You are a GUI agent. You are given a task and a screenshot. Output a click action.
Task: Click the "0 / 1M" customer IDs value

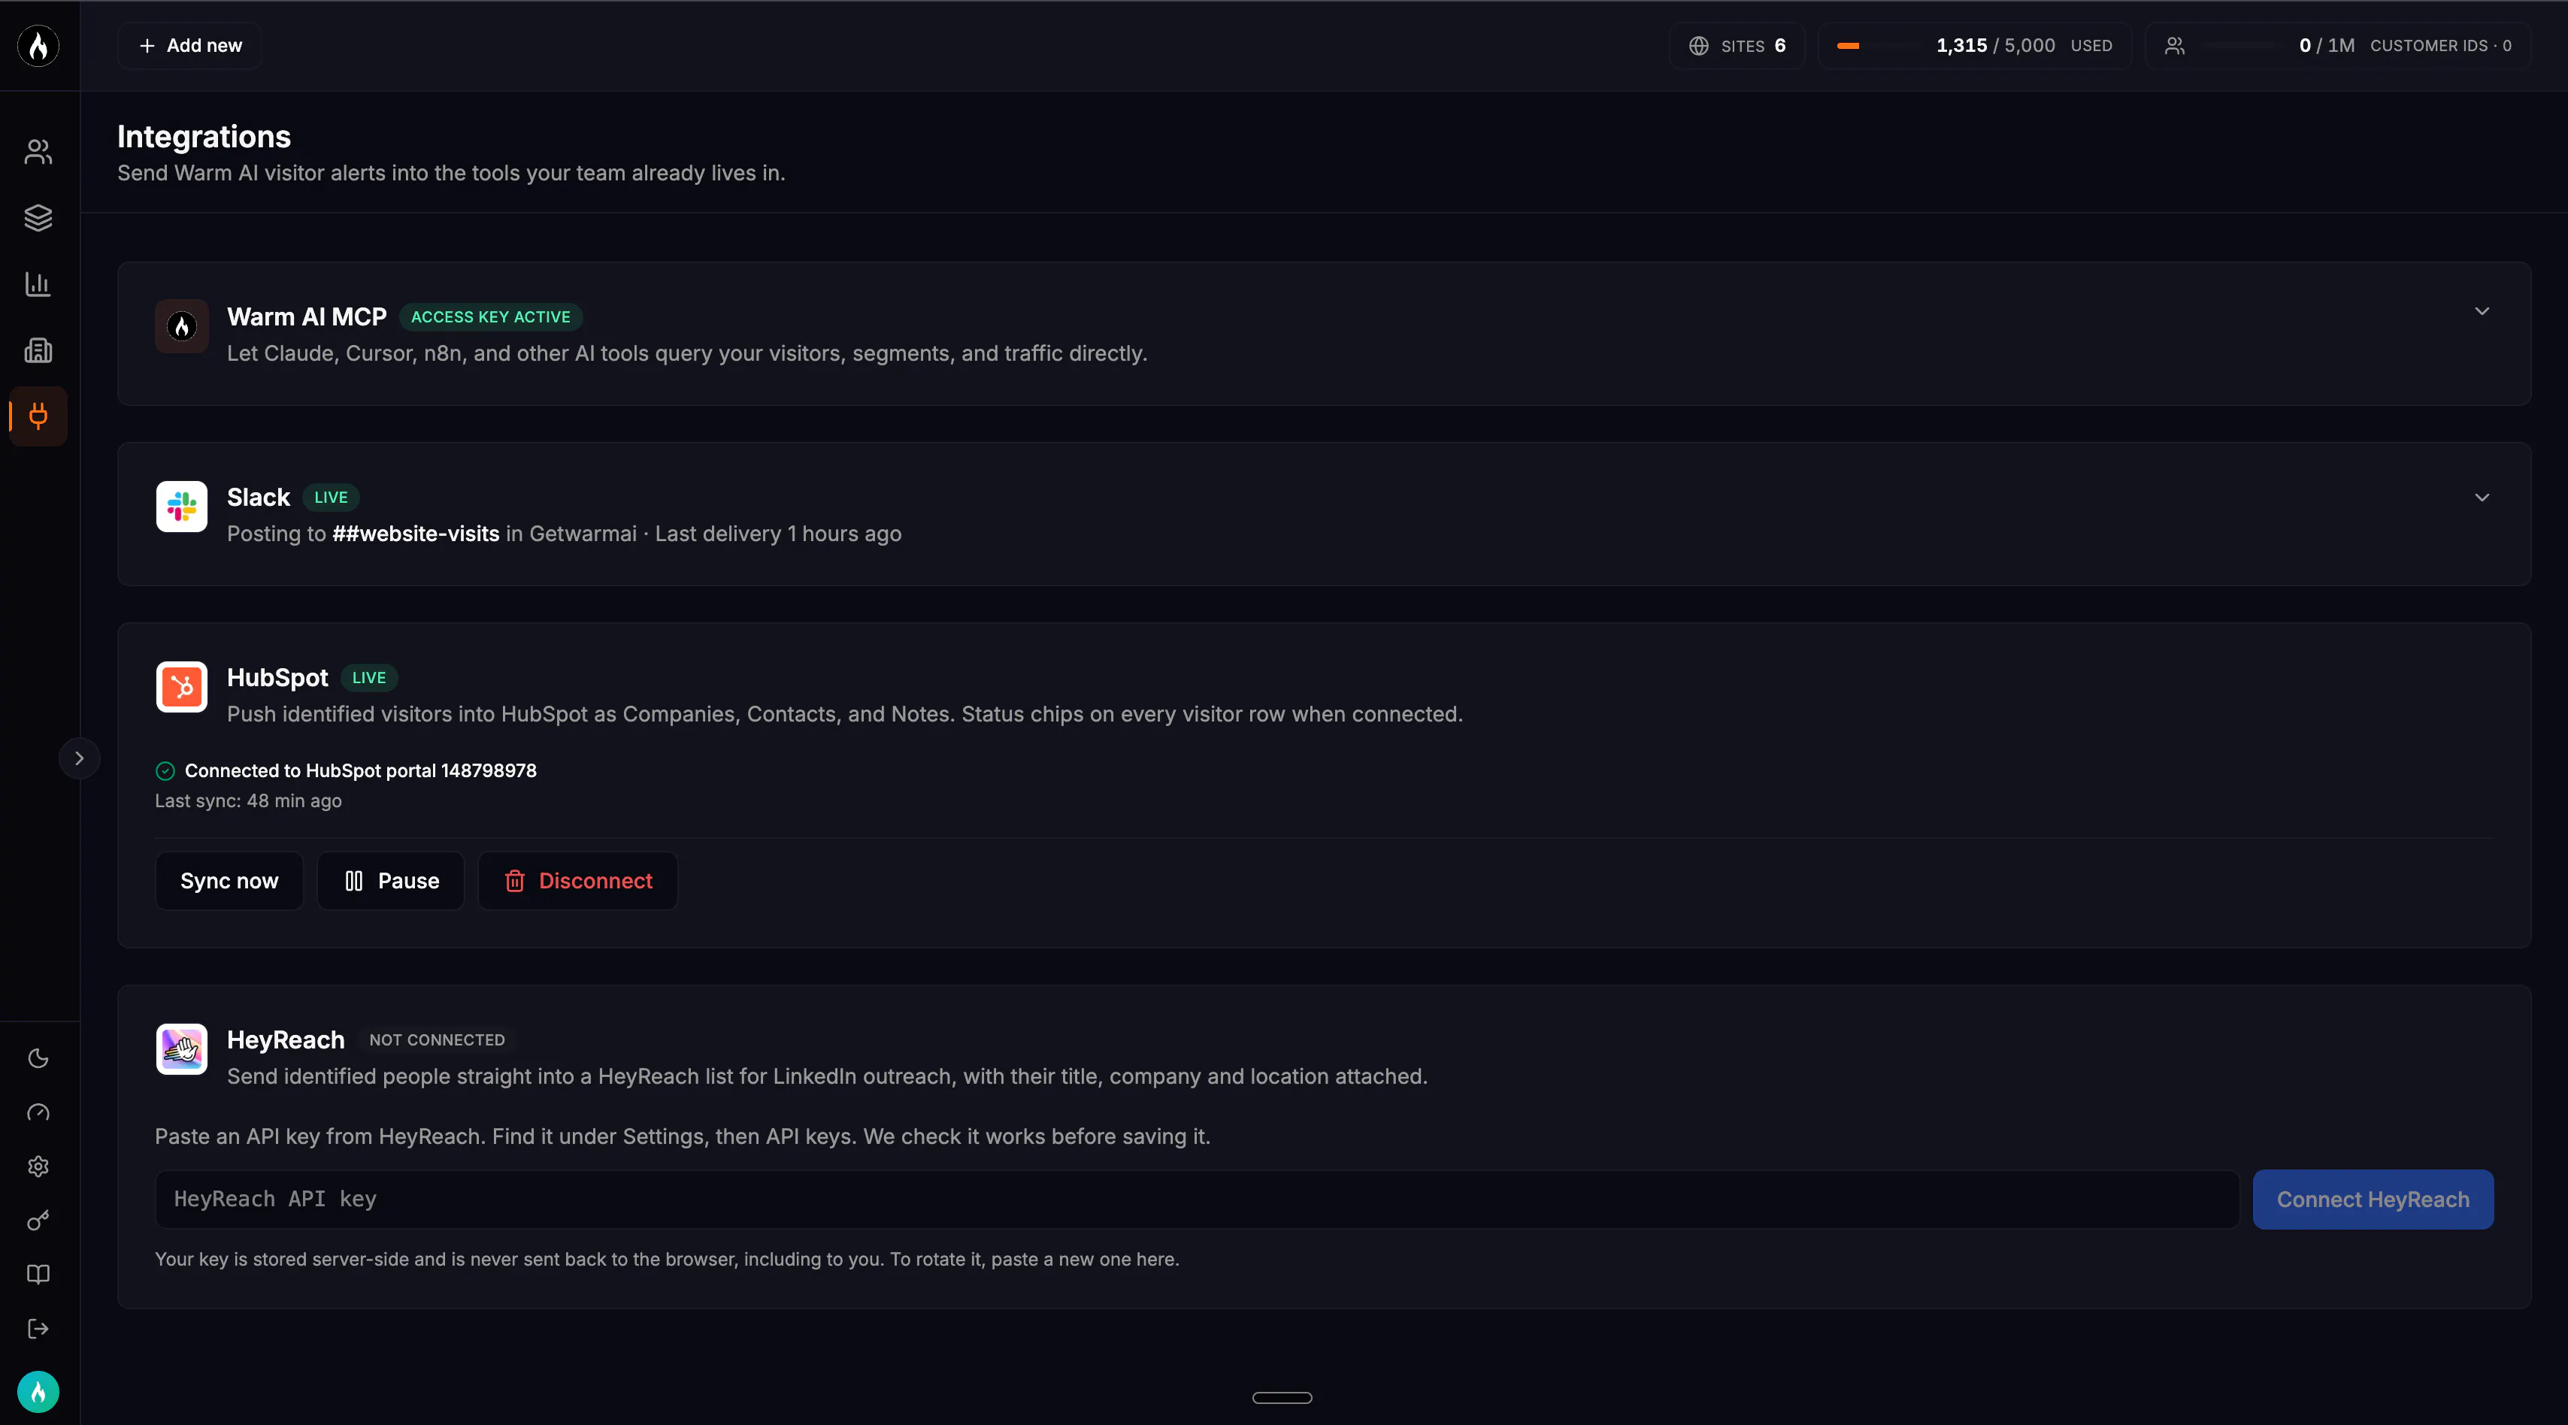(2327, 46)
